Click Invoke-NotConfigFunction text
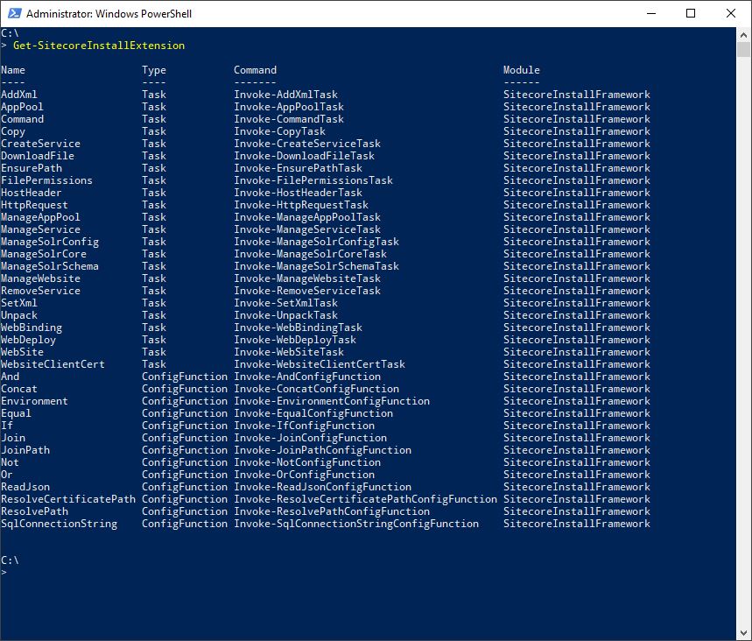 pyautogui.click(x=307, y=462)
